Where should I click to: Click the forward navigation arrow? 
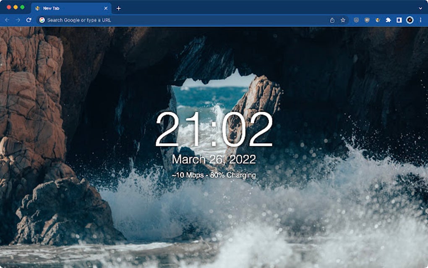17,19
